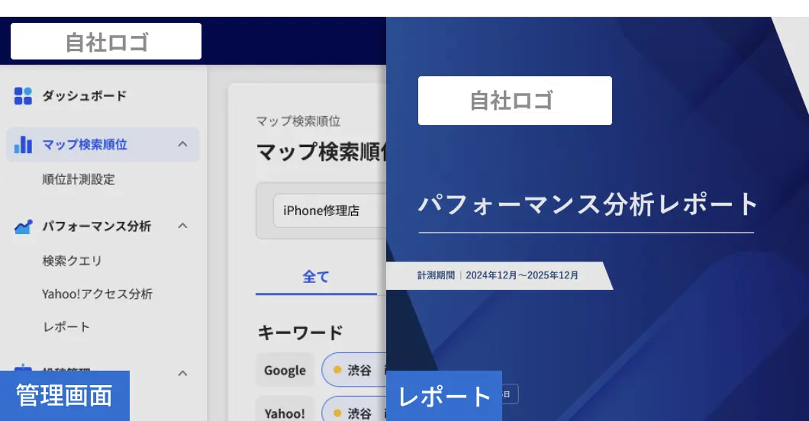Click the line chart icon for パフォーマンス分析
Viewport: 809px width, 421px height.
click(23, 227)
